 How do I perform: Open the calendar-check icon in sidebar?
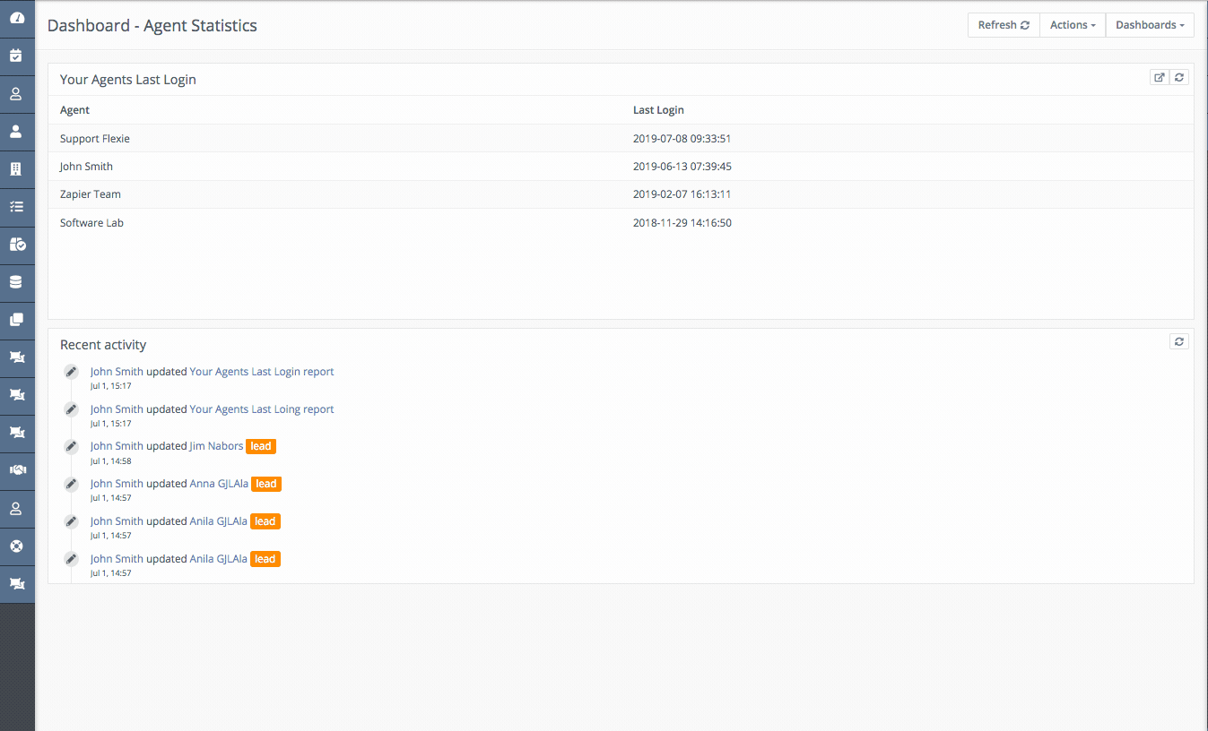pos(16,56)
